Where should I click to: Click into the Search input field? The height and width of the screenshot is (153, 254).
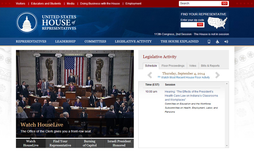pyautogui.click(x=200, y=3)
